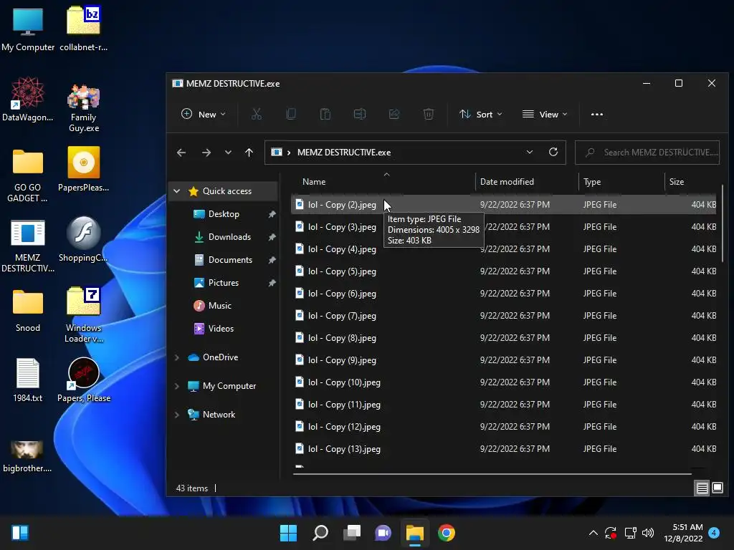Viewport: 734px width, 550px height.
Task: Select Windows Loader archive on desktop
Action: pos(83,314)
